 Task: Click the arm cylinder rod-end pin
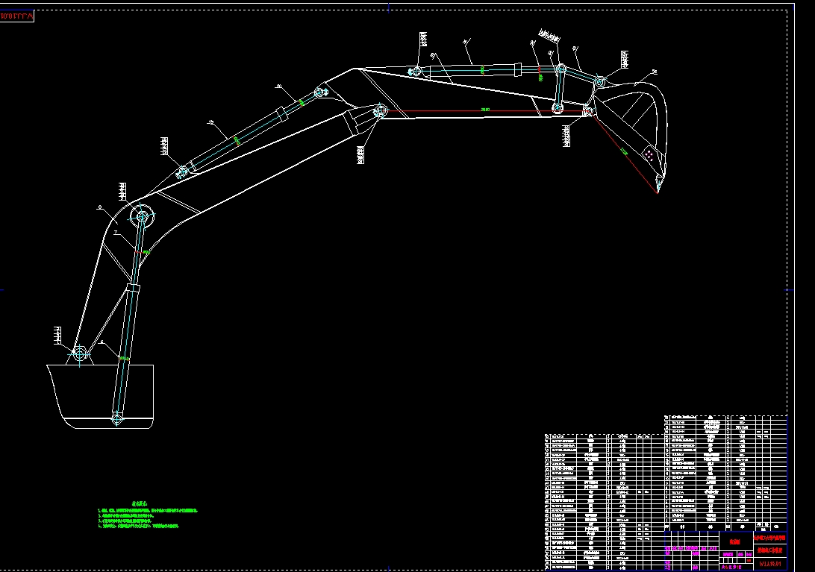coord(321,92)
